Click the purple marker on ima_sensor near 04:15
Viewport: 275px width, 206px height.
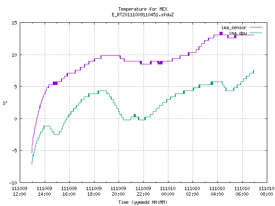[x=221, y=33]
